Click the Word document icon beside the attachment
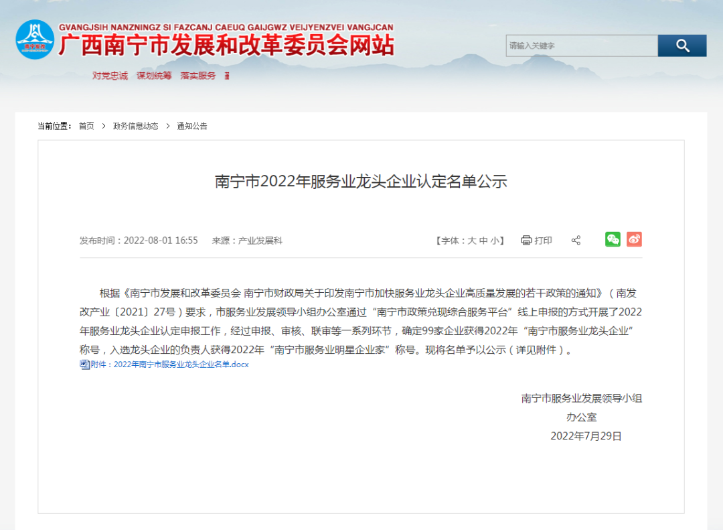The height and width of the screenshot is (530, 723). click(84, 365)
